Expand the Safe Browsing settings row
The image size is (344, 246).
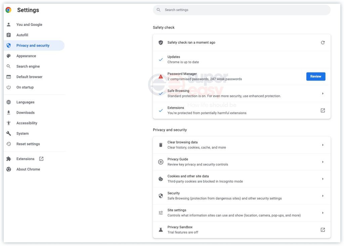322,93
